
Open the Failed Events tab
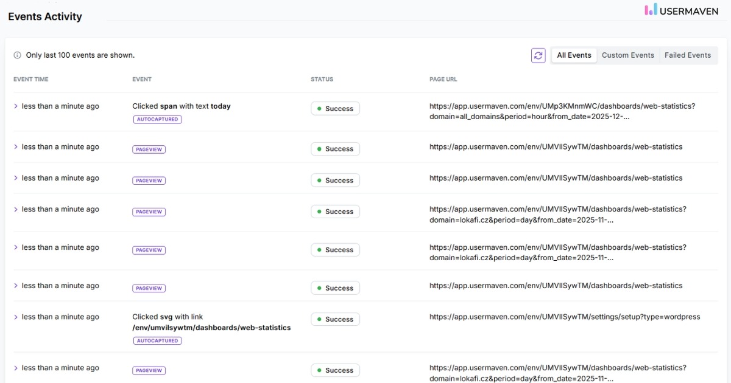pos(688,55)
